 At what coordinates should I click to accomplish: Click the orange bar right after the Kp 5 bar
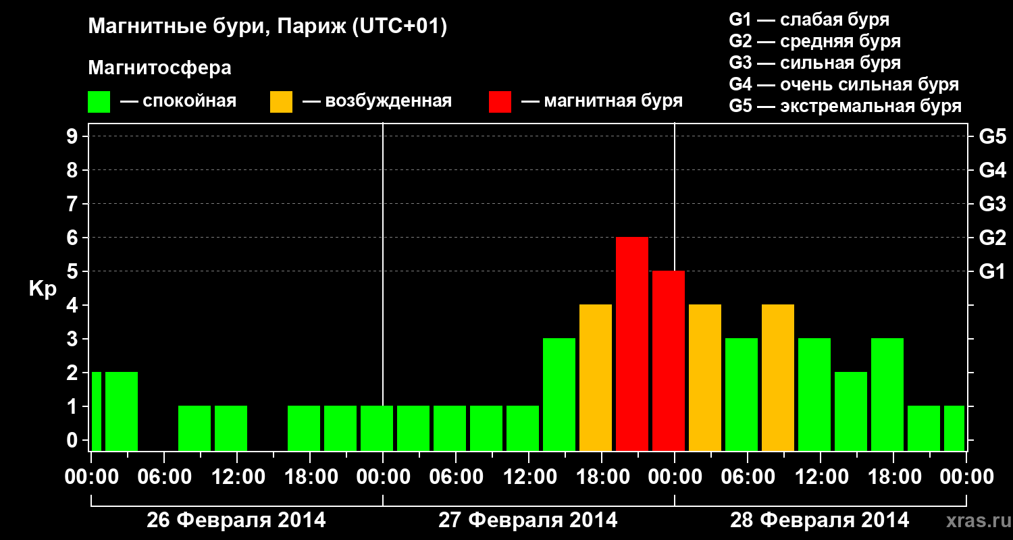pyautogui.click(x=705, y=378)
